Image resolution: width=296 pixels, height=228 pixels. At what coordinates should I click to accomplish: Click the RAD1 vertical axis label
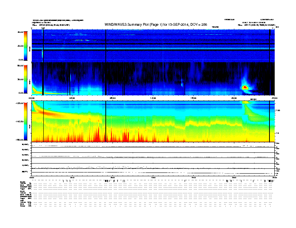coord(30,82)
